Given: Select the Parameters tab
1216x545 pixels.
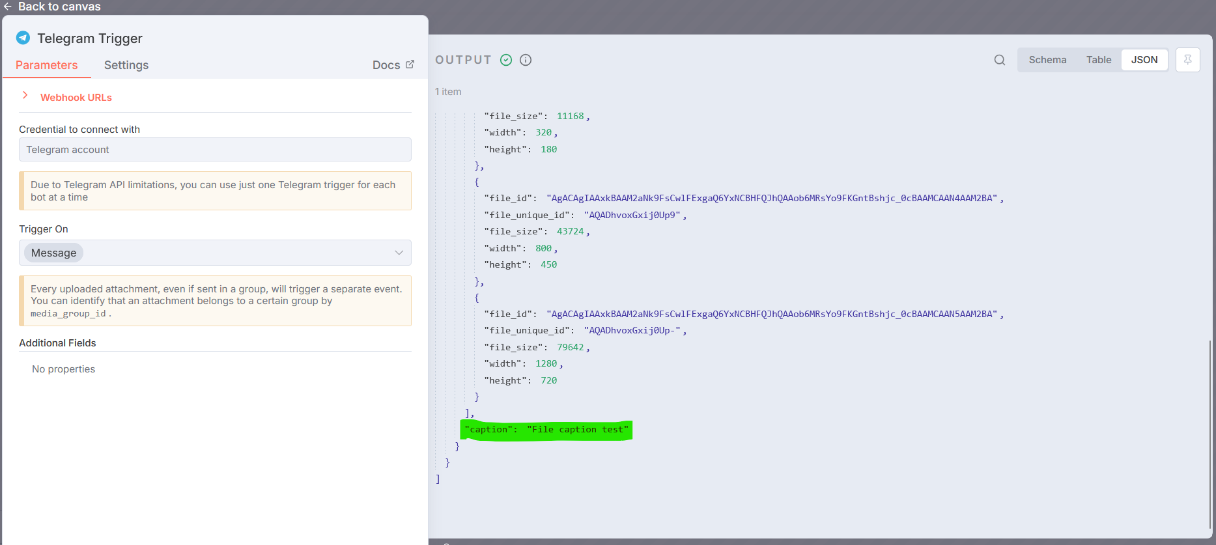Looking at the screenshot, I should pyautogui.click(x=47, y=65).
